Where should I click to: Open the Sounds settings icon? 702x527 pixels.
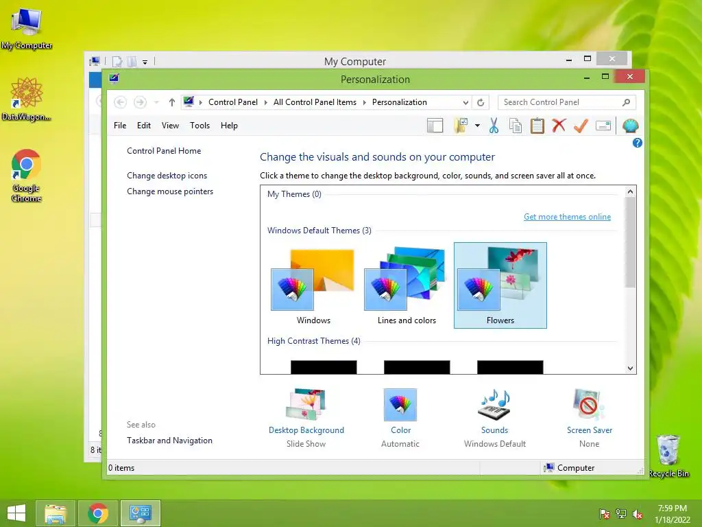pos(495,404)
